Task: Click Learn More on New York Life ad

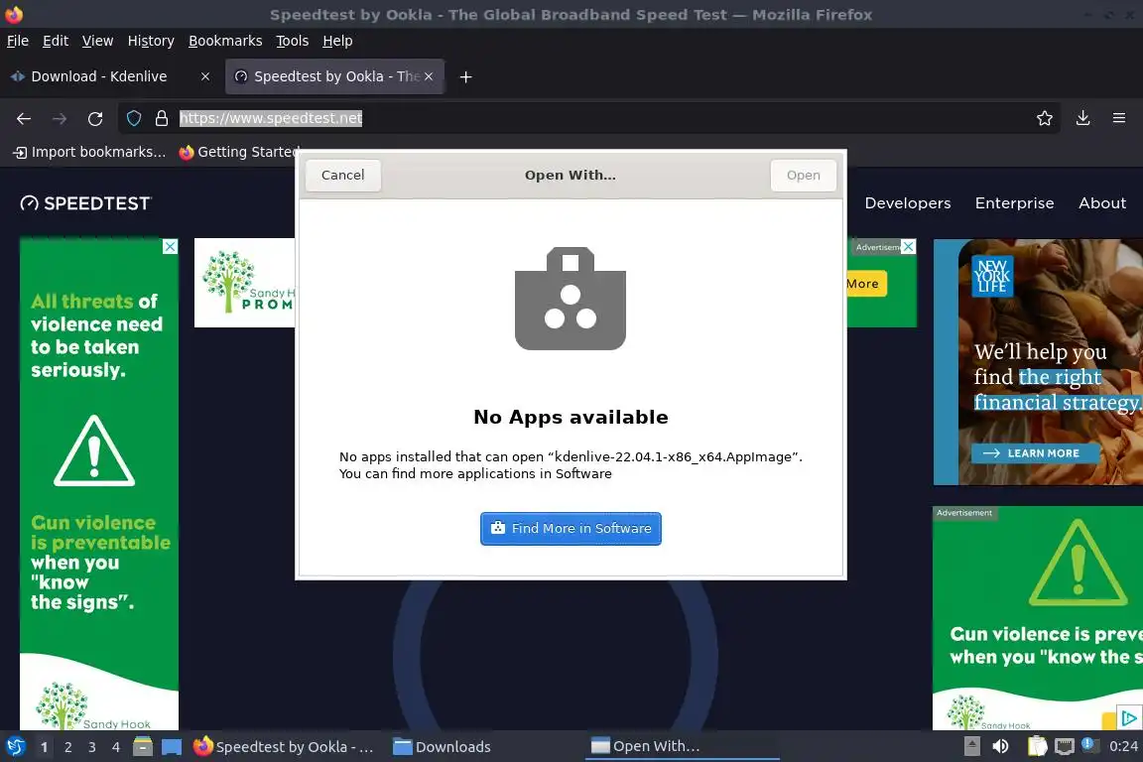Action: coord(1035,452)
